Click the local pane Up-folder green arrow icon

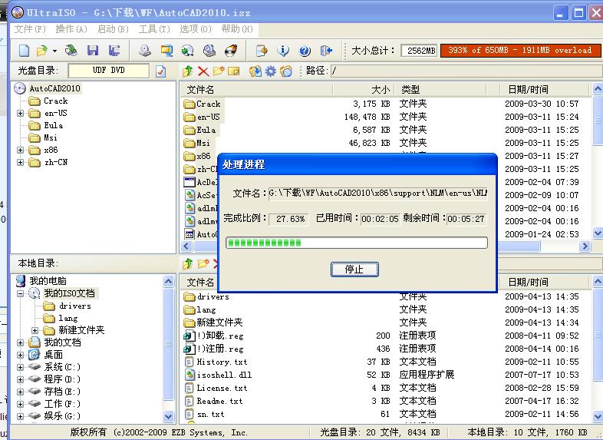[188, 263]
